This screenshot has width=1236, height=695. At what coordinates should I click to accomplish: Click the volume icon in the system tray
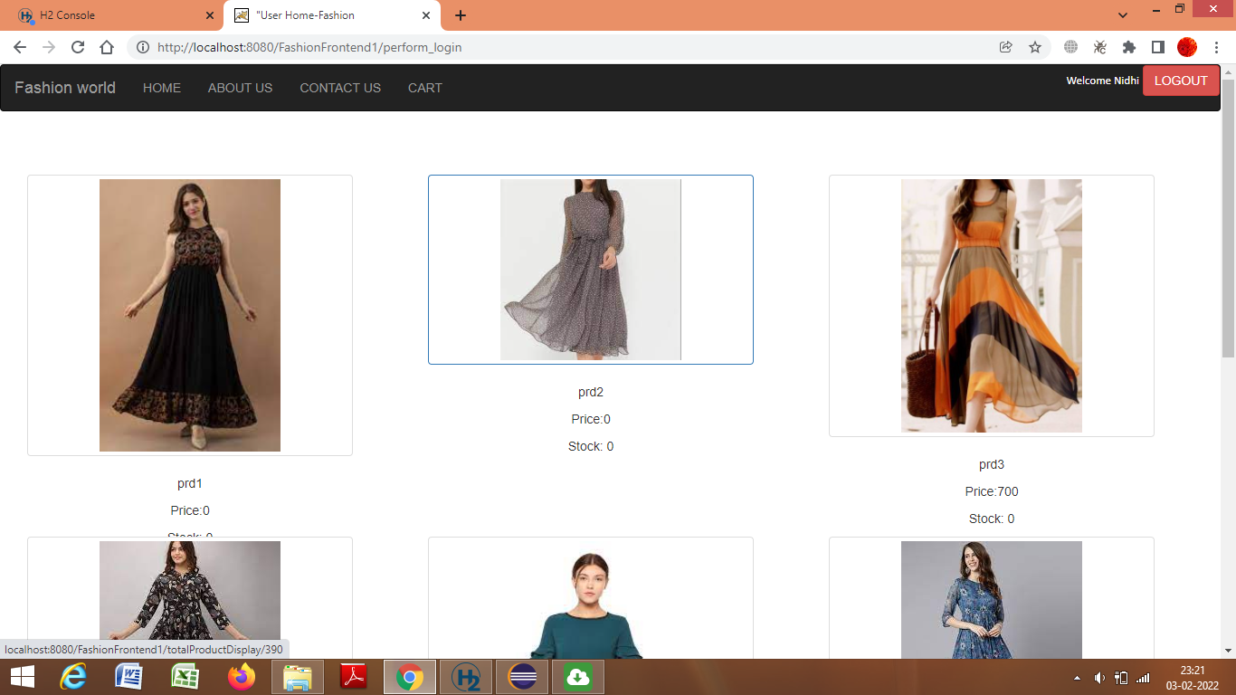coord(1099,676)
